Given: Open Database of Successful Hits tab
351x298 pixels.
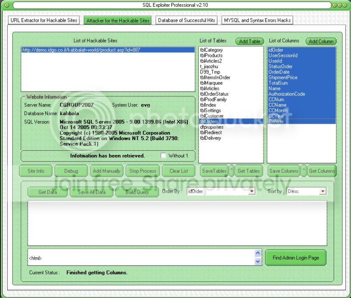Looking at the screenshot, I should click(x=187, y=20).
